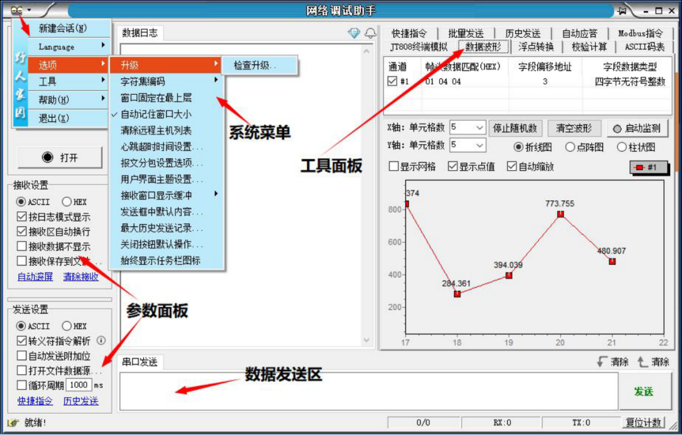Choose 新建会话(N) from the menu
This screenshot has width=682, height=435.
pyautogui.click(x=69, y=28)
